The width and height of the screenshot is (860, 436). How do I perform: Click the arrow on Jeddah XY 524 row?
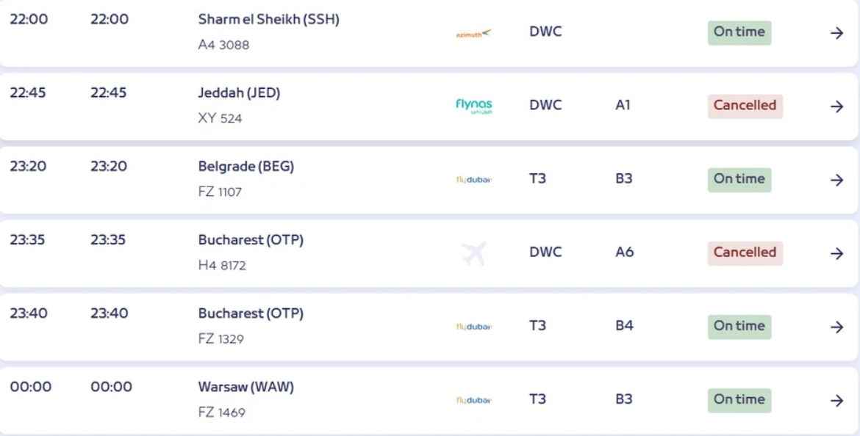[836, 106]
